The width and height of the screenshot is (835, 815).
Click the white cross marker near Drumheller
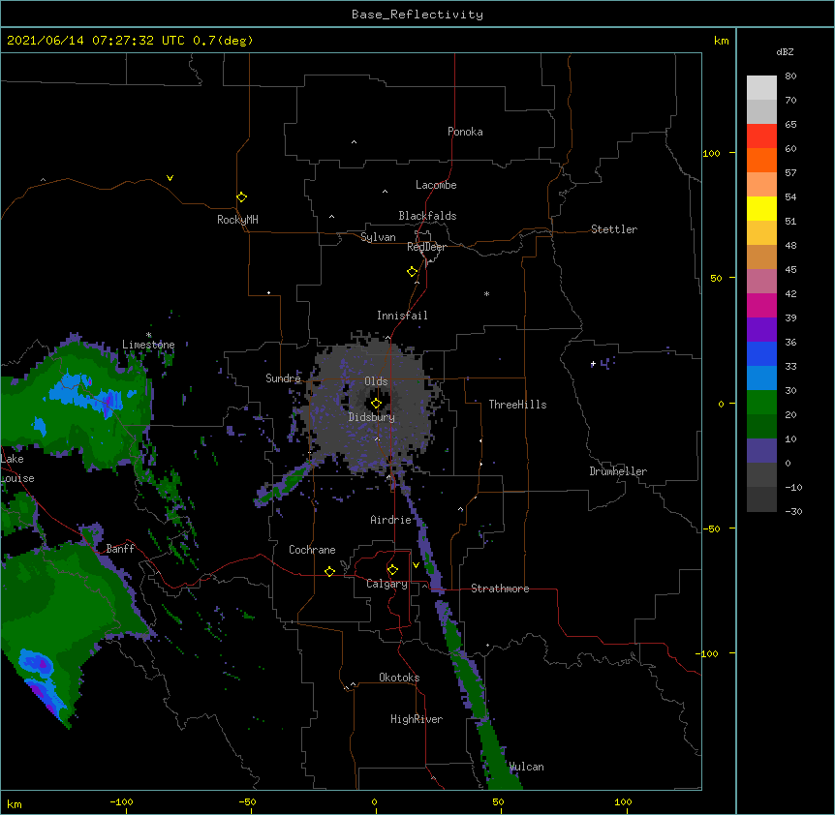[x=593, y=364]
